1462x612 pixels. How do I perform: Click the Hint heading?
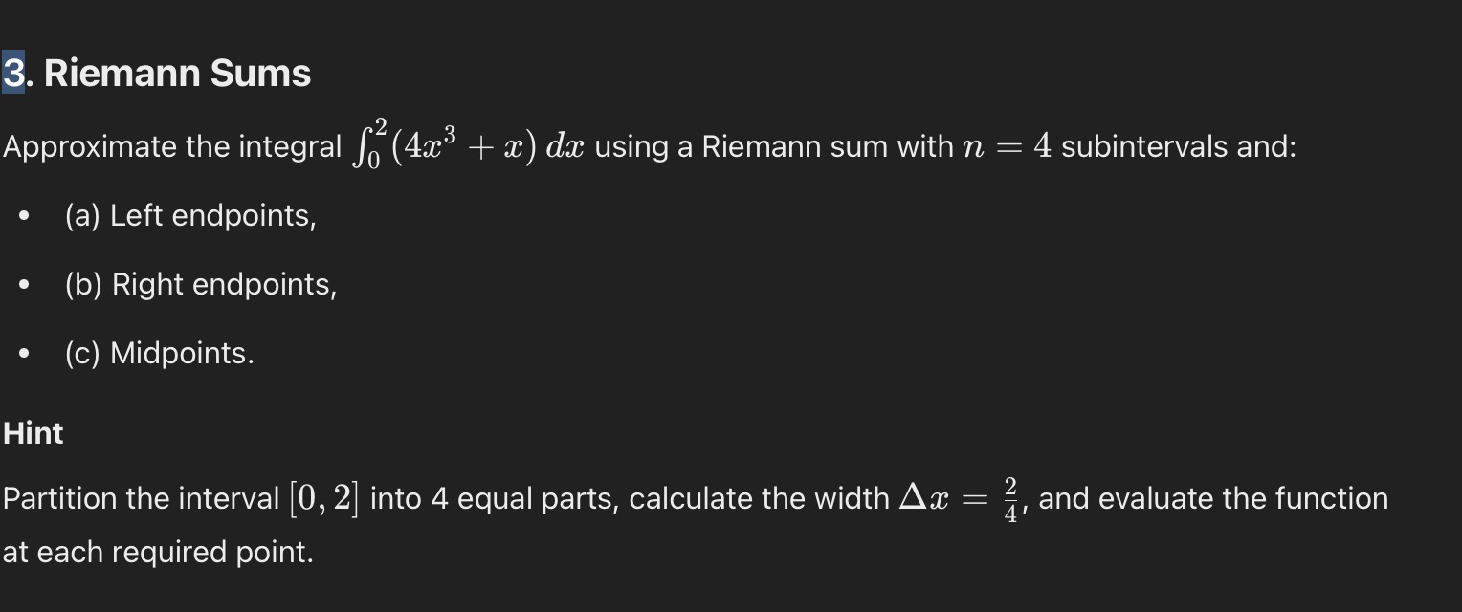click(x=33, y=433)
